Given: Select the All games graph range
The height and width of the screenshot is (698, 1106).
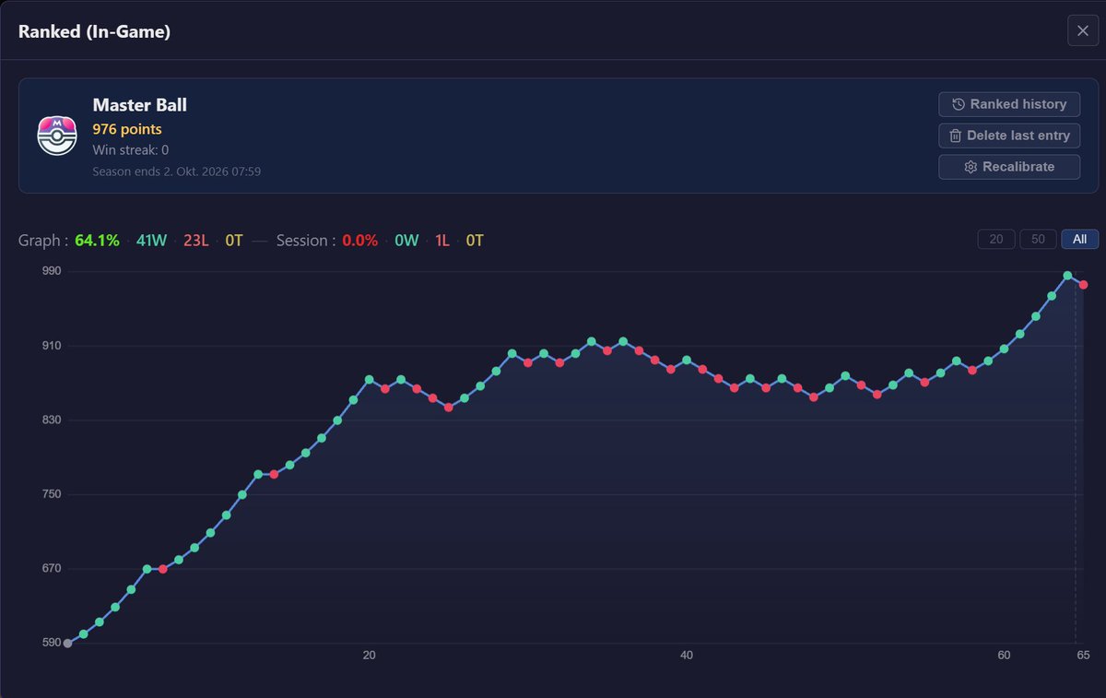Looking at the screenshot, I should pyautogui.click(x=1080, y=240).
